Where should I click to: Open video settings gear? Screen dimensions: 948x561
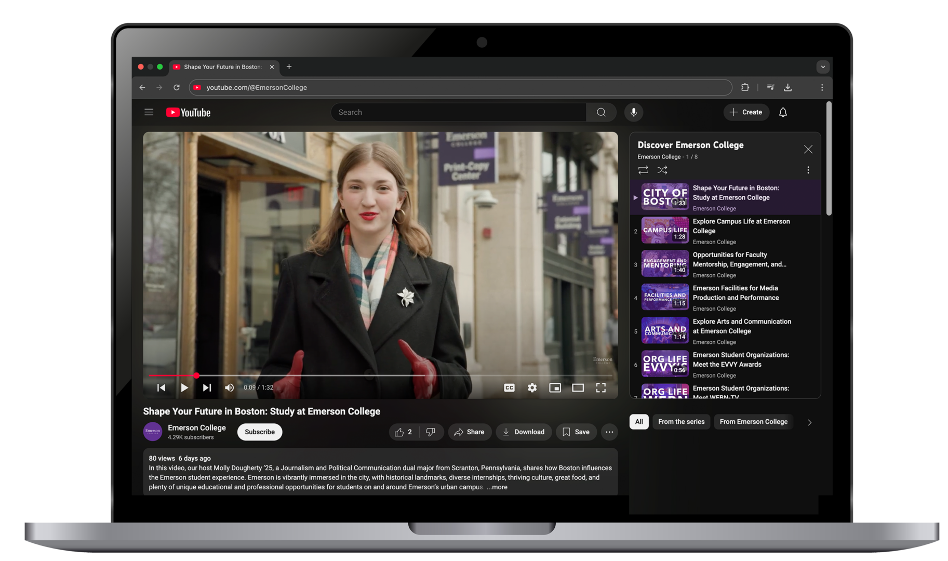pos(532,388)
